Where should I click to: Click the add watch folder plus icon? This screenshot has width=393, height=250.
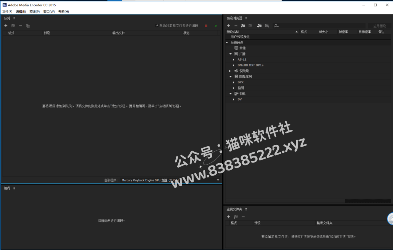click(228, 217)
